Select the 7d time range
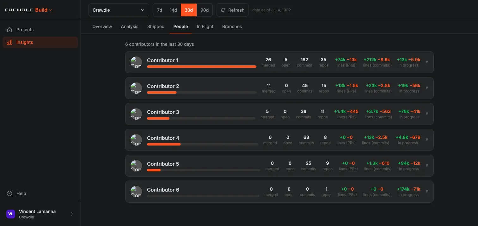This screenshot has height=226, width=478. point(160,10)
